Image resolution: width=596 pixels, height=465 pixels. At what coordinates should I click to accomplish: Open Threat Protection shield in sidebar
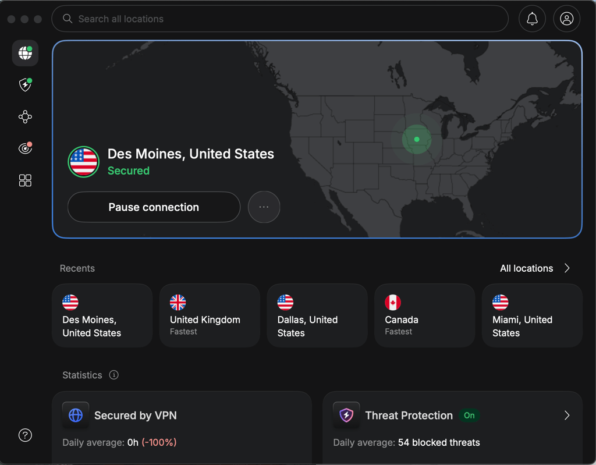pyautogui.click(x=25, y=85)
